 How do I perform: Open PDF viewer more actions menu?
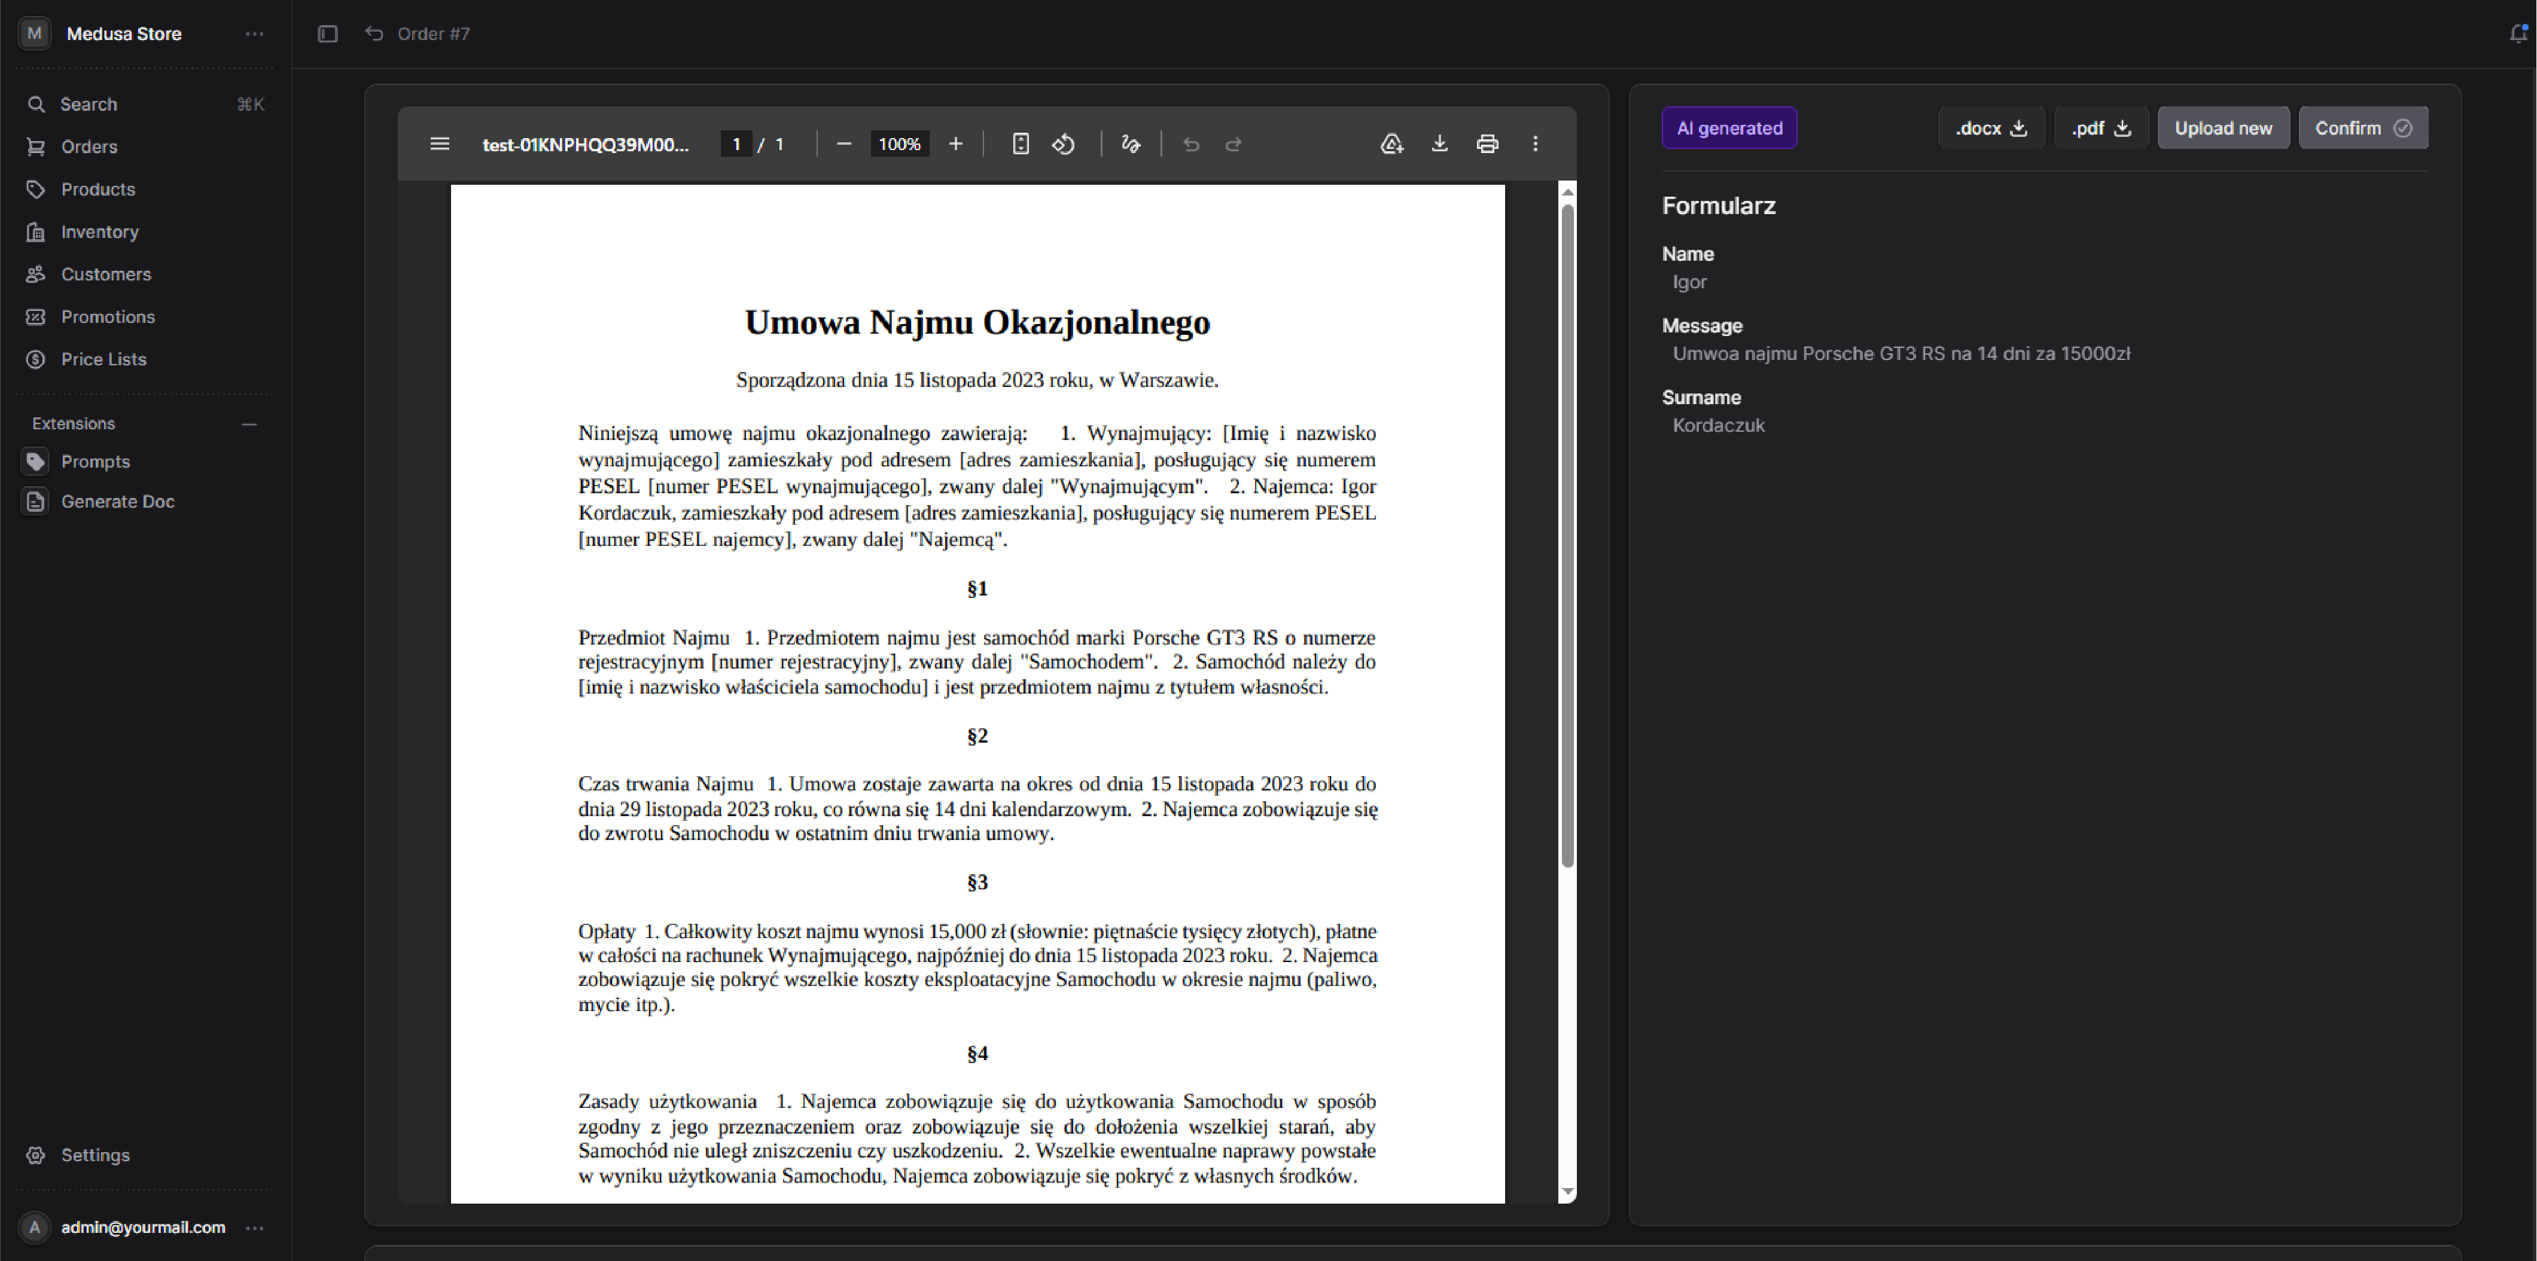(x=1536, y=143)
